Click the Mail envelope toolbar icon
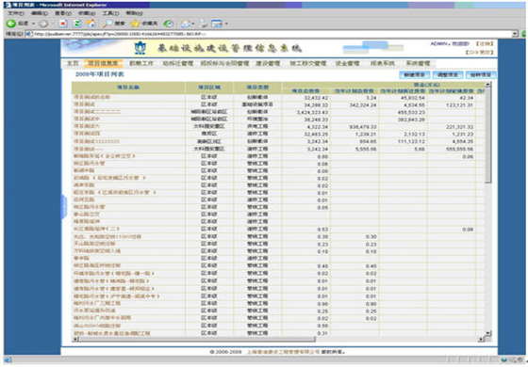Image resolution: width=528 pixels, height=367 pixels. click(185, 24)
